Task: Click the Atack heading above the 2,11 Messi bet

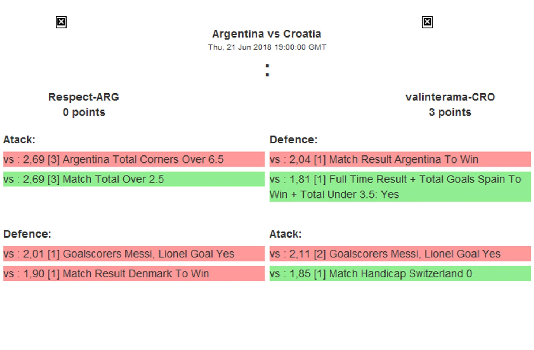Action: [x=285, y=234]
